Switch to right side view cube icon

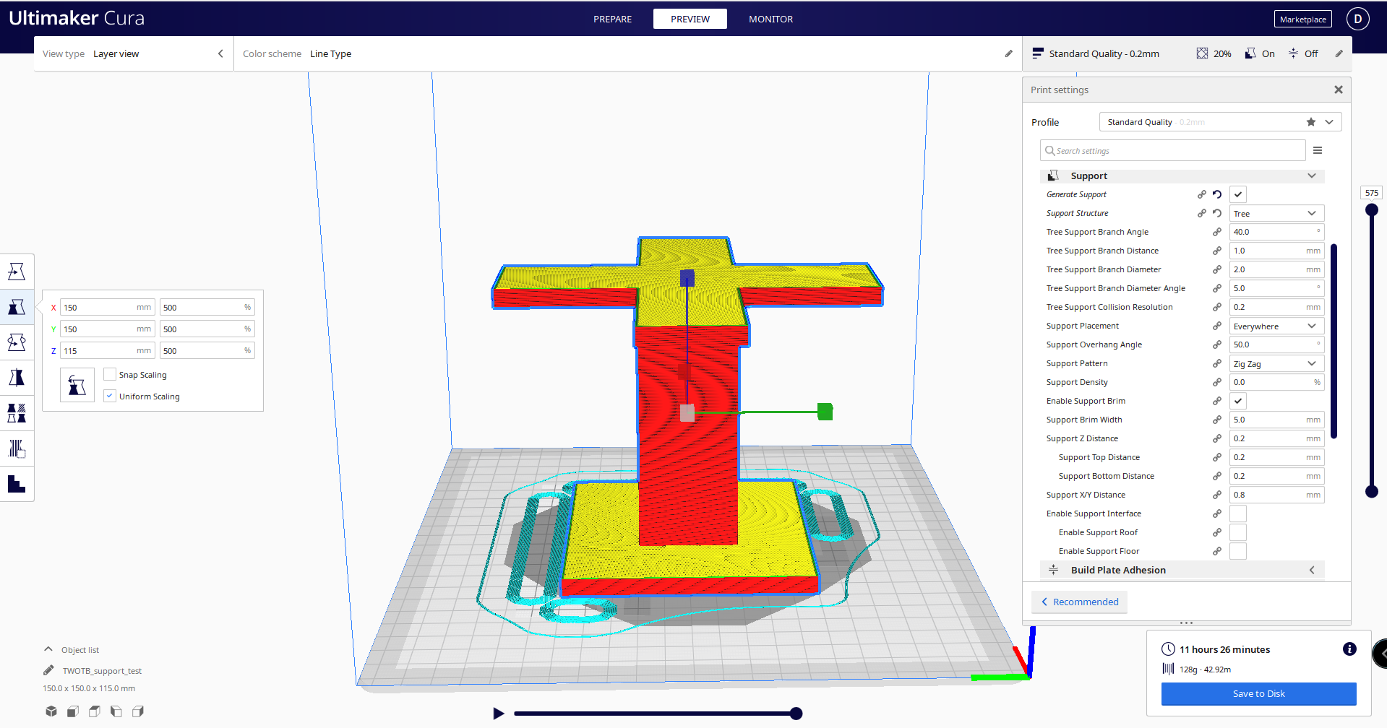pyautogui.click(x=137, y=711)
